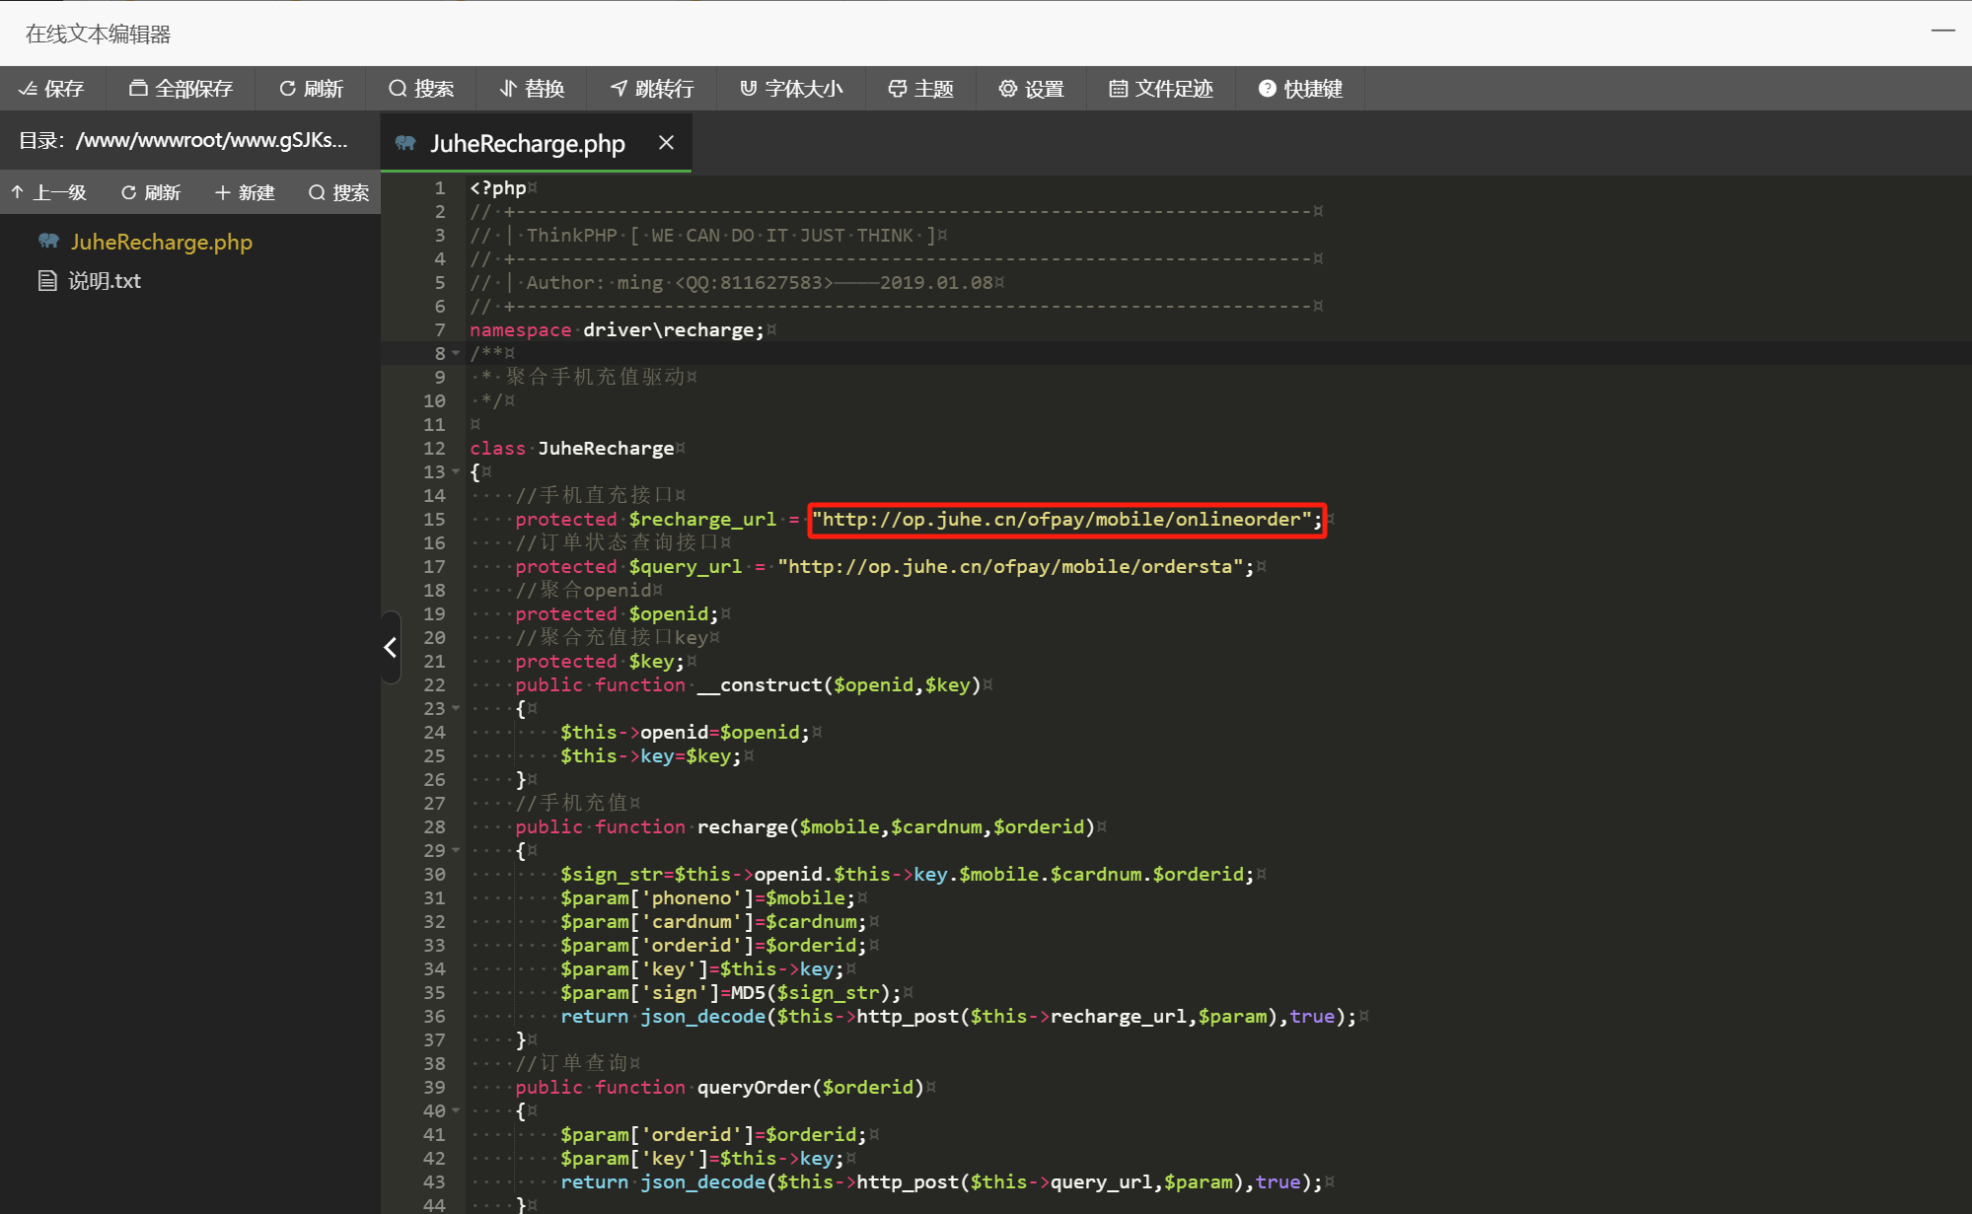Click the 保存 (Save) toolbar button
This screenshot has height=1214, width=1972.
51,89
